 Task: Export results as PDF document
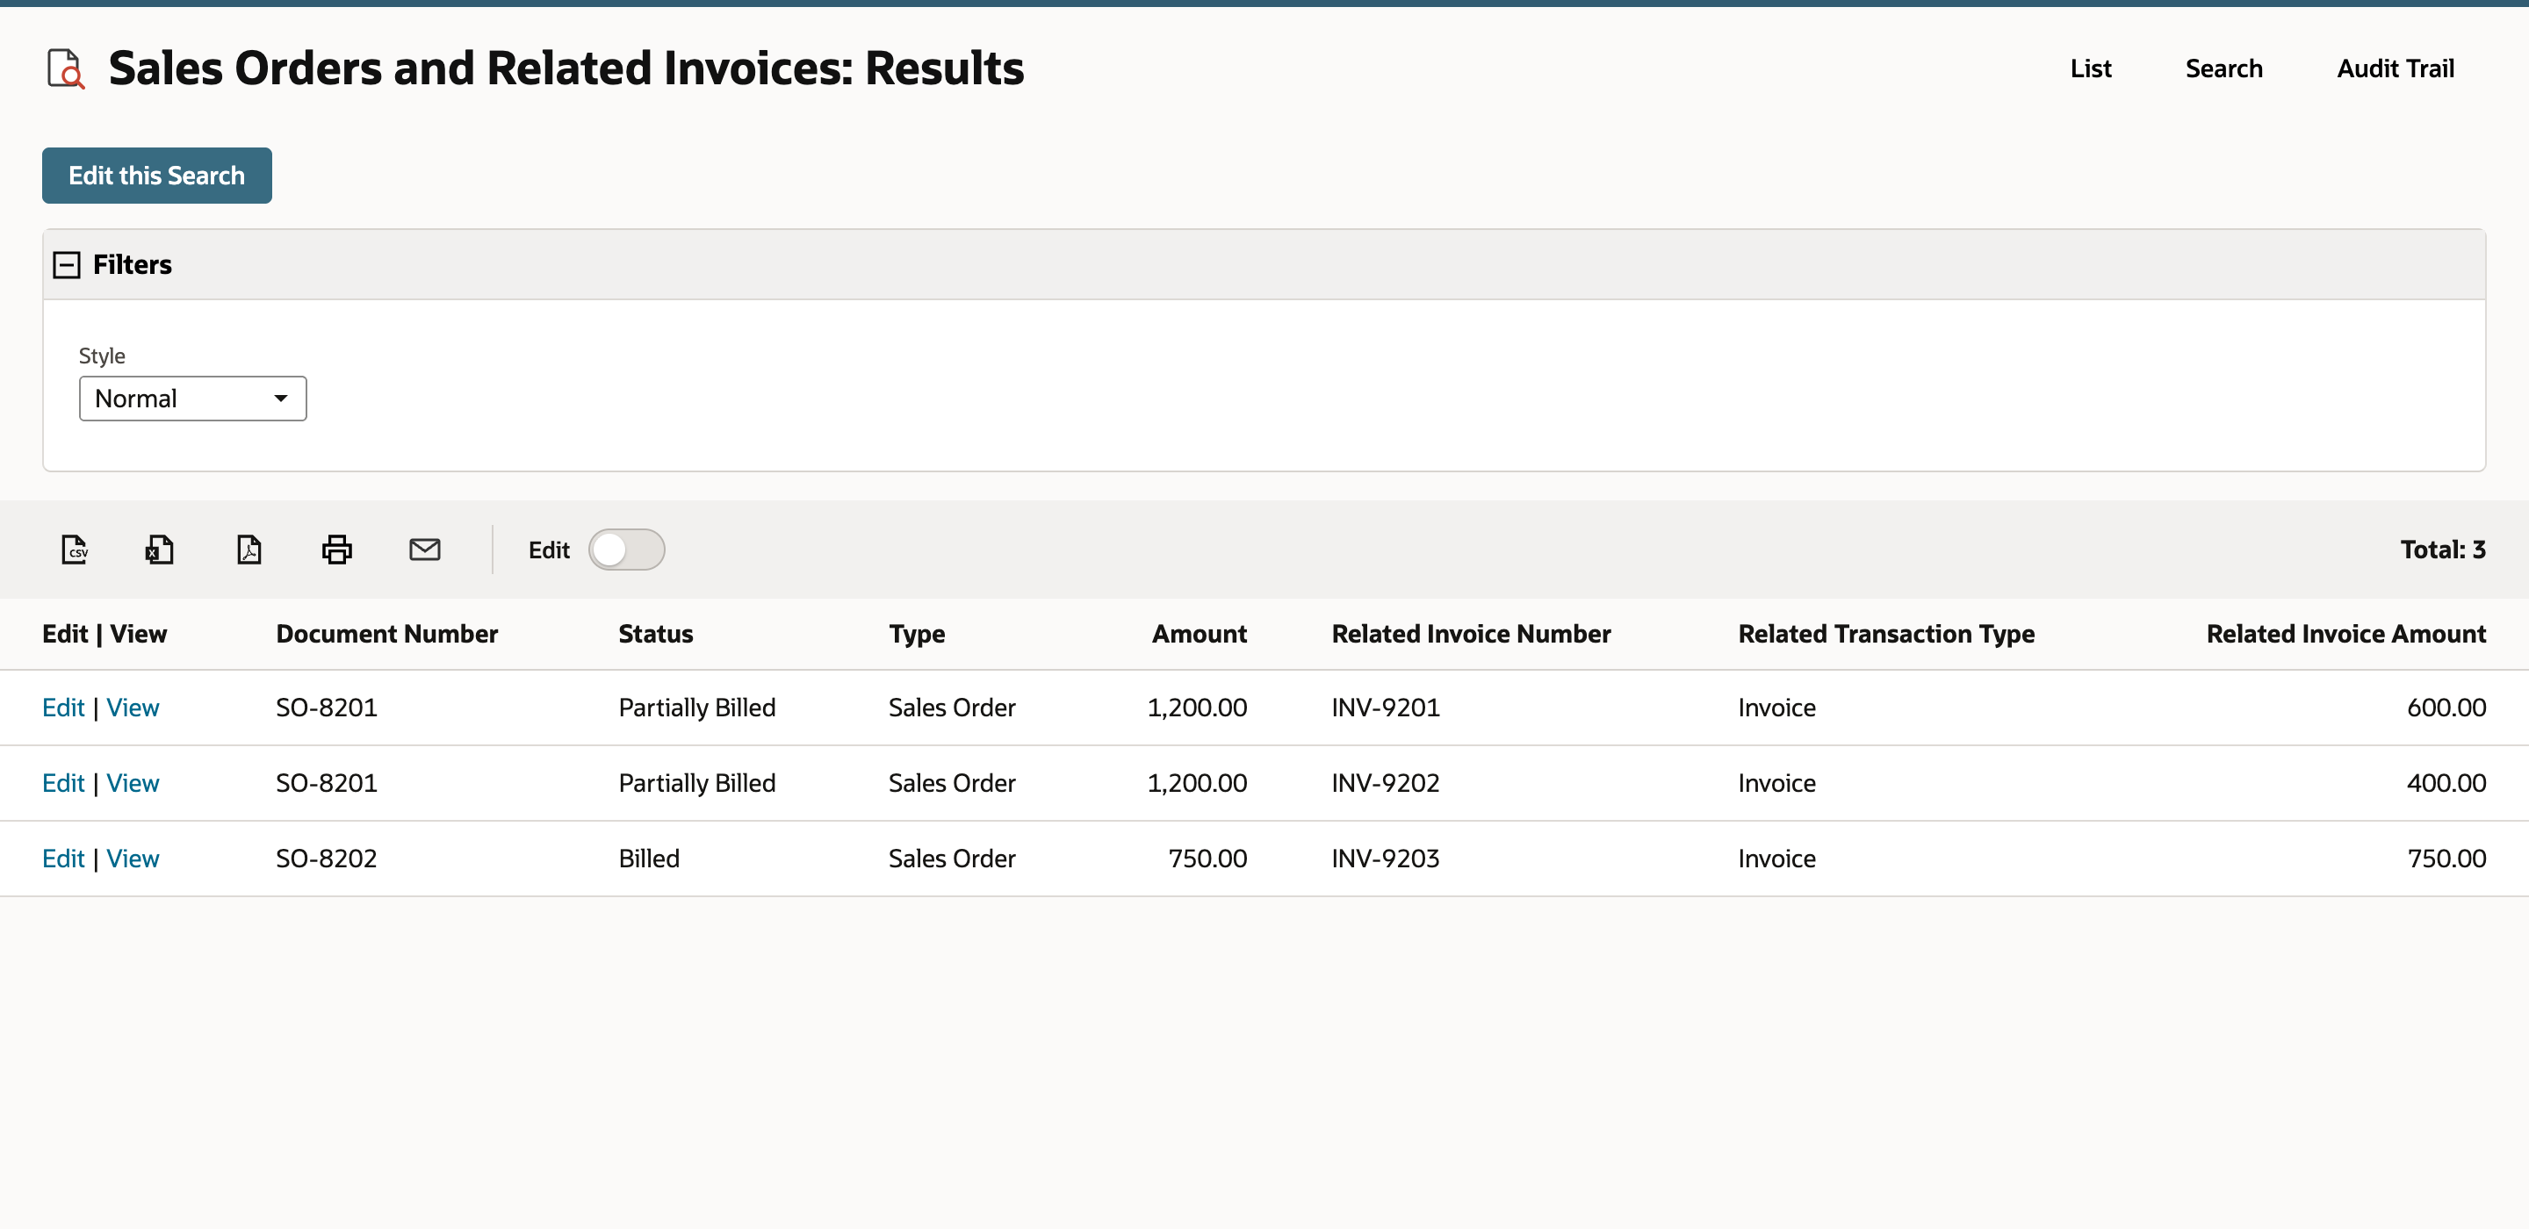point(249,550)
